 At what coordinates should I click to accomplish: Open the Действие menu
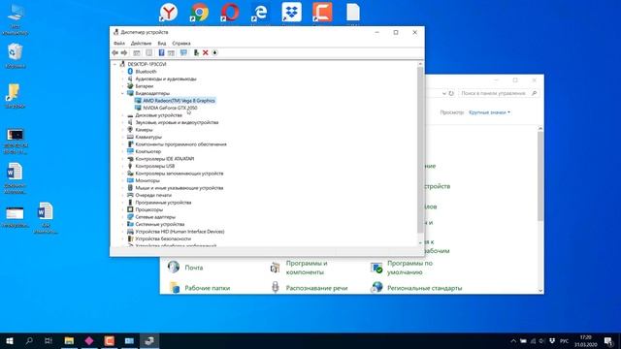point(141,43)
